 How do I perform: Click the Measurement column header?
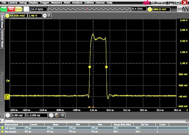coord(11,124)
